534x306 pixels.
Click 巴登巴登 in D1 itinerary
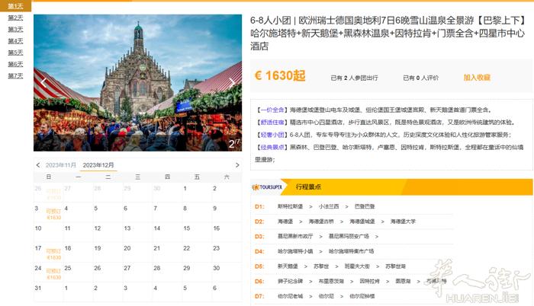[x=365, y=206]
